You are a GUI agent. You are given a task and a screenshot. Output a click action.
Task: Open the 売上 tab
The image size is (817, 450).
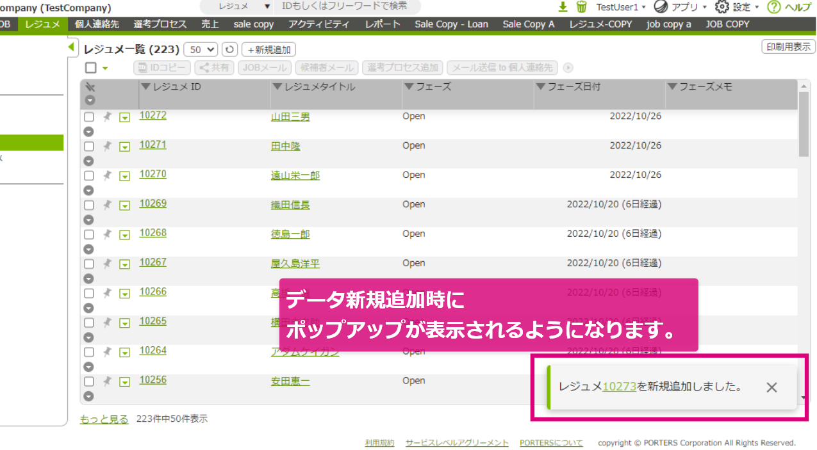210,24
